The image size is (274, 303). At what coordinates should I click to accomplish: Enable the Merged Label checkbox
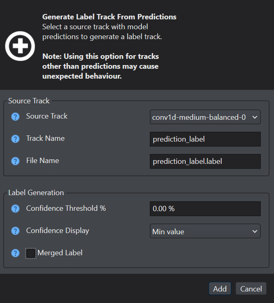click(31, 253)
